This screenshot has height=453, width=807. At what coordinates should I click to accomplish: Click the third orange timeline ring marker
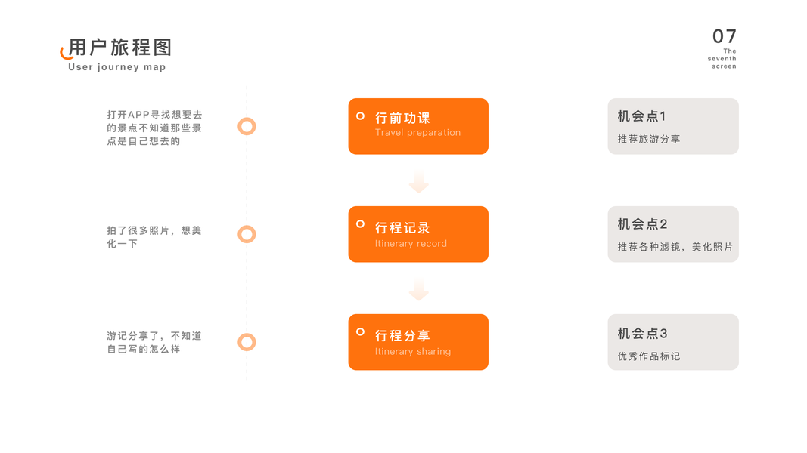click(x=247, y=342)
